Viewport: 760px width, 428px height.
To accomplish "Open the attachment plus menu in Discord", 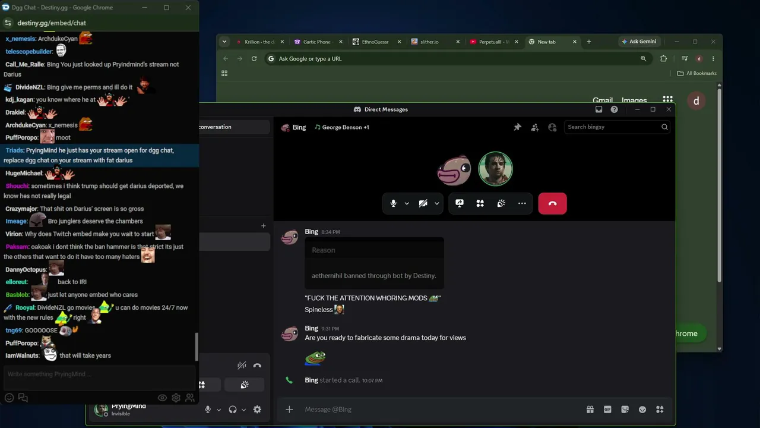I will (x=289, y=410).
